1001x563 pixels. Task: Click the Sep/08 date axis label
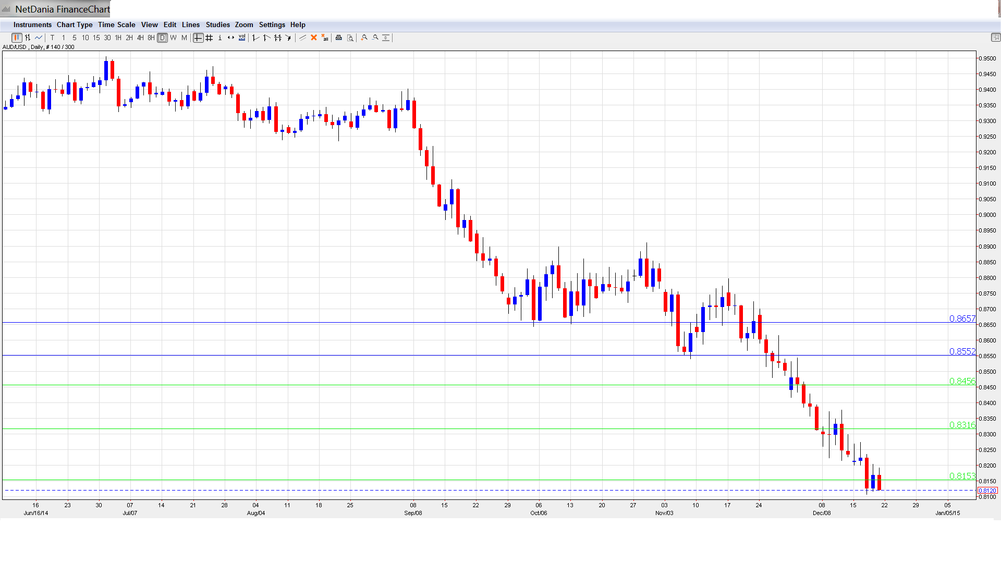click(413, 513)
